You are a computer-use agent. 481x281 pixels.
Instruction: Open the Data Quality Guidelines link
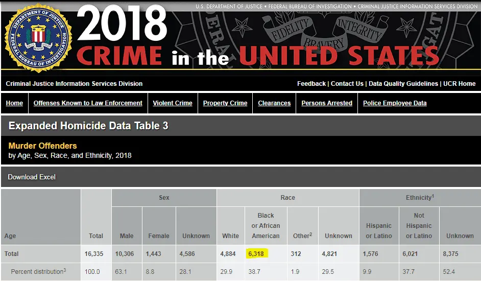point(403,84)
